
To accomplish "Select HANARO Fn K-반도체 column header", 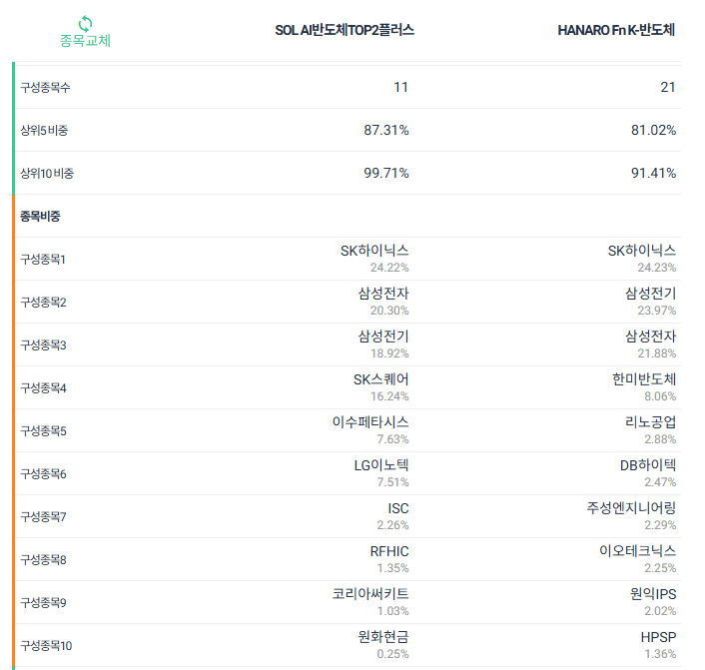I will pos(616,30).
